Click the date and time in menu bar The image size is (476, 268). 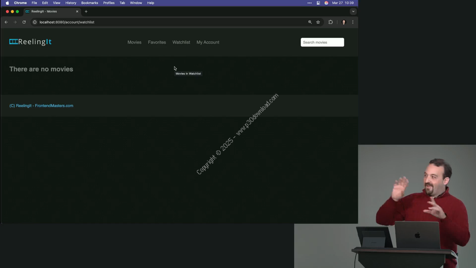pos(343,3)
